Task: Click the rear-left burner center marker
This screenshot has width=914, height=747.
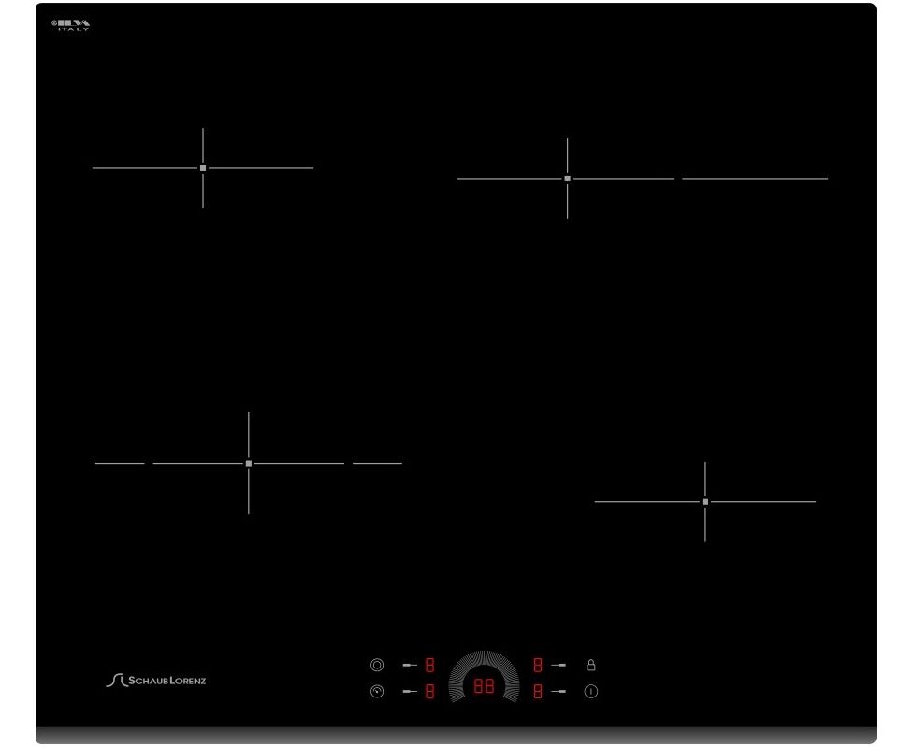Action: point(203,168)
